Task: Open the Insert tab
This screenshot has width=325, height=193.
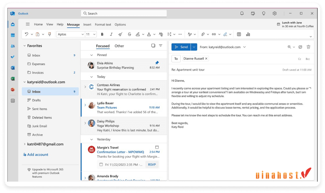Action: point(87,24)
